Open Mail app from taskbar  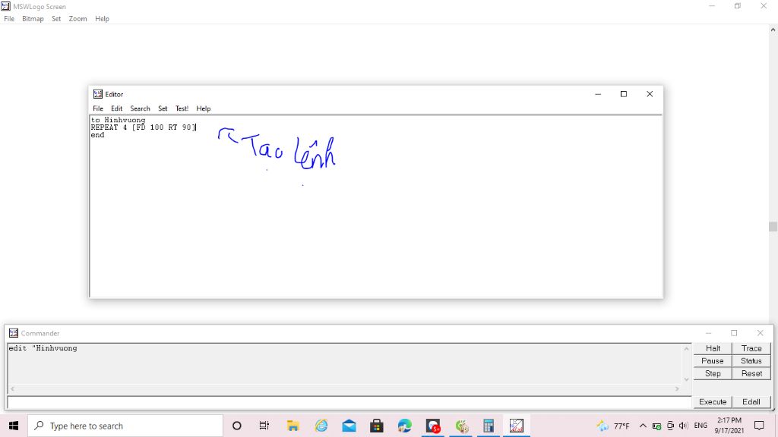[x=349, y=426]
